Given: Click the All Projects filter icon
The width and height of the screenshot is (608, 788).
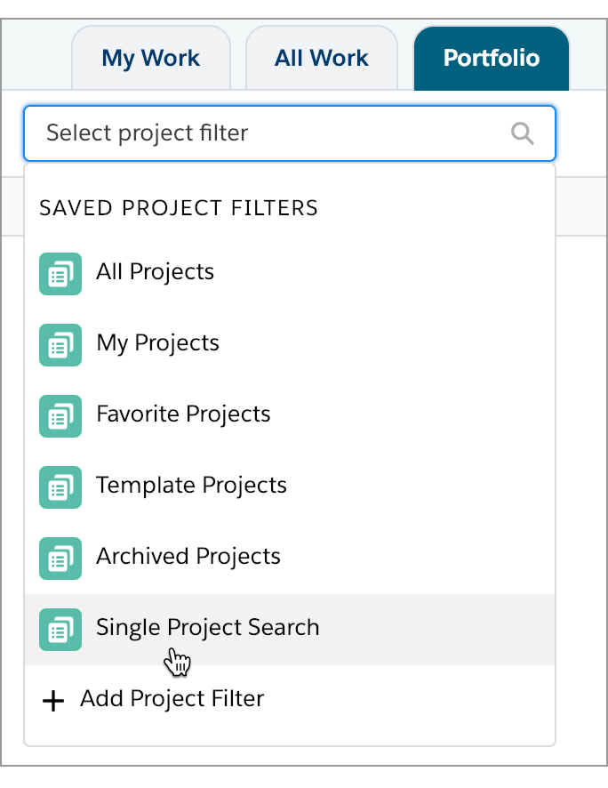Looking at the screenshot, I should [x=60, y=274].
